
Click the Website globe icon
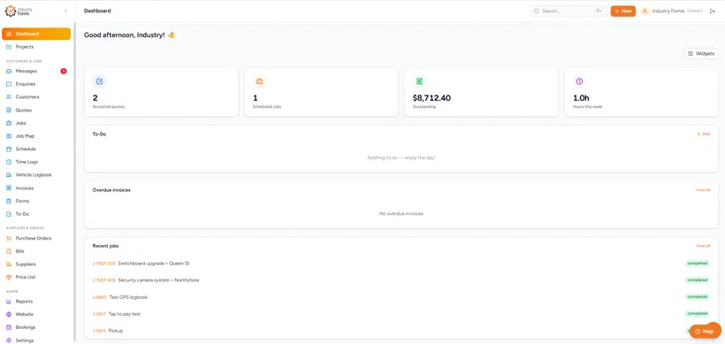pos(9,315)
